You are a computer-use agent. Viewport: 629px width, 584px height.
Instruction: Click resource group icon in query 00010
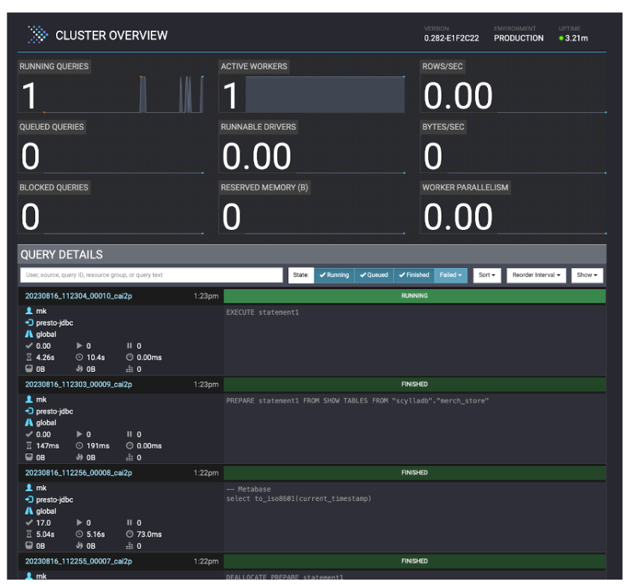29,334
